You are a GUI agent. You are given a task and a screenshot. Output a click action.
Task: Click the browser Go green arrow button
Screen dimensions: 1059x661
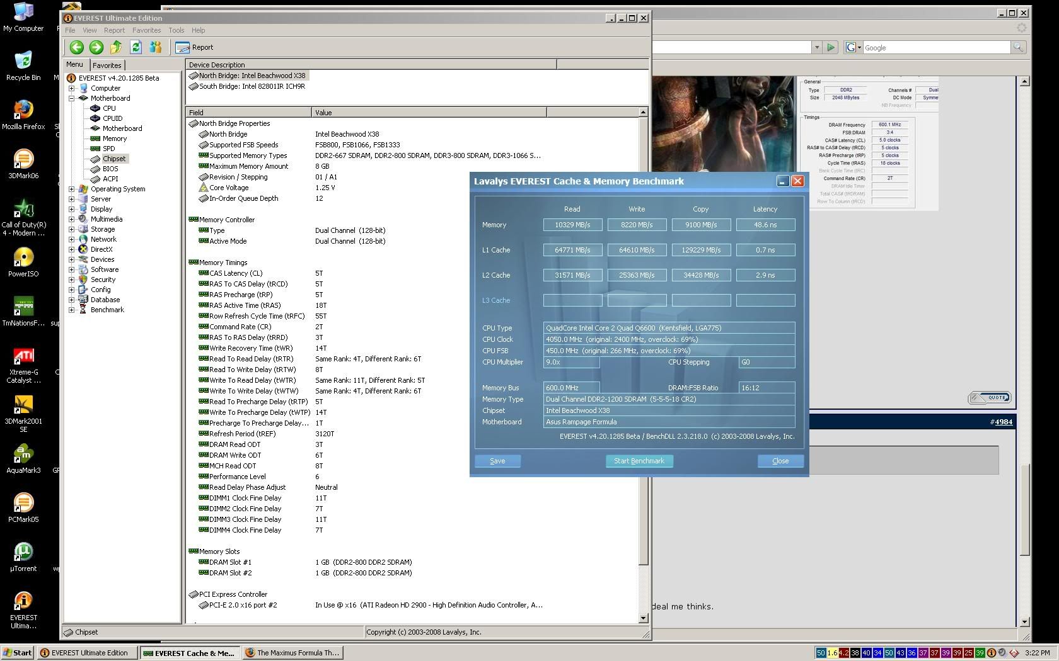[831, 47]
